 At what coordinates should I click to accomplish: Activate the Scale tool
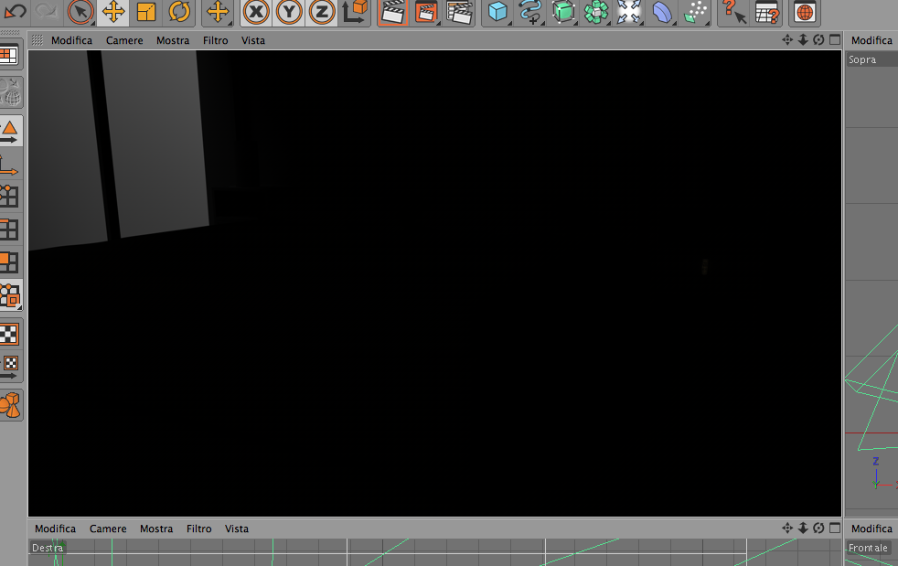(146, 12)
